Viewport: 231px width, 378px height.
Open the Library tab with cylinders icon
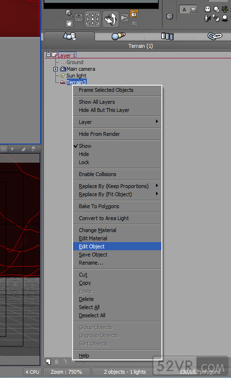click(x=168, y=36)
